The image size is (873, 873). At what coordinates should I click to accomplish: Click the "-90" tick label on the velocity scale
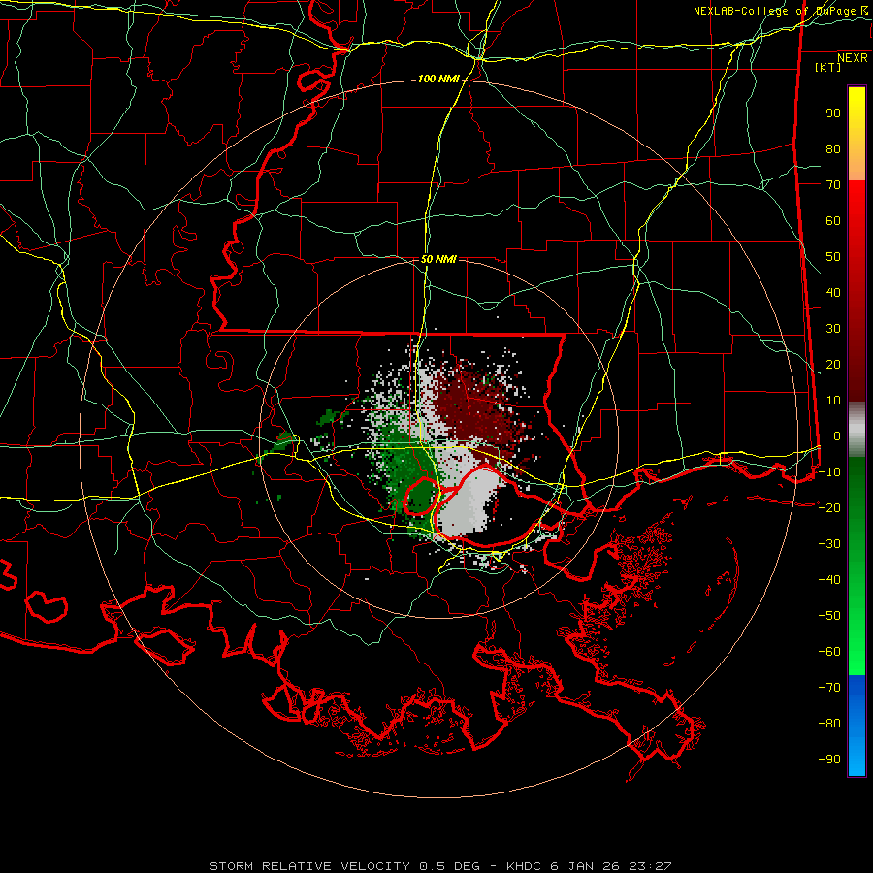tap(829, 760)
